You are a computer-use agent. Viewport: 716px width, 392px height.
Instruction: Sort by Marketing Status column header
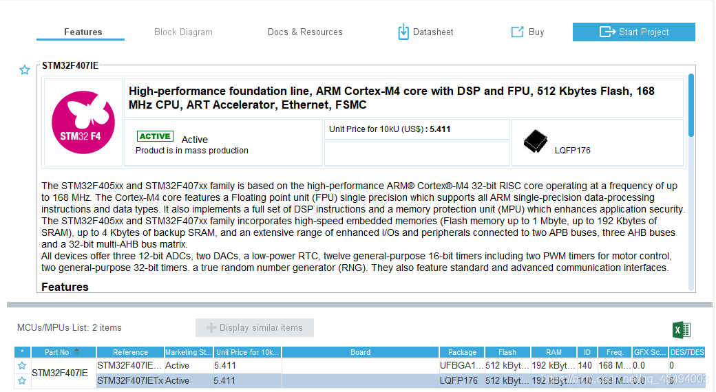click(189, 352)
